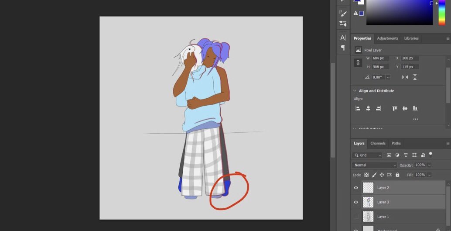The width and height of the screenshot is (451, 231).
Task: Align horizontal centers
Action: coord(368,108)
